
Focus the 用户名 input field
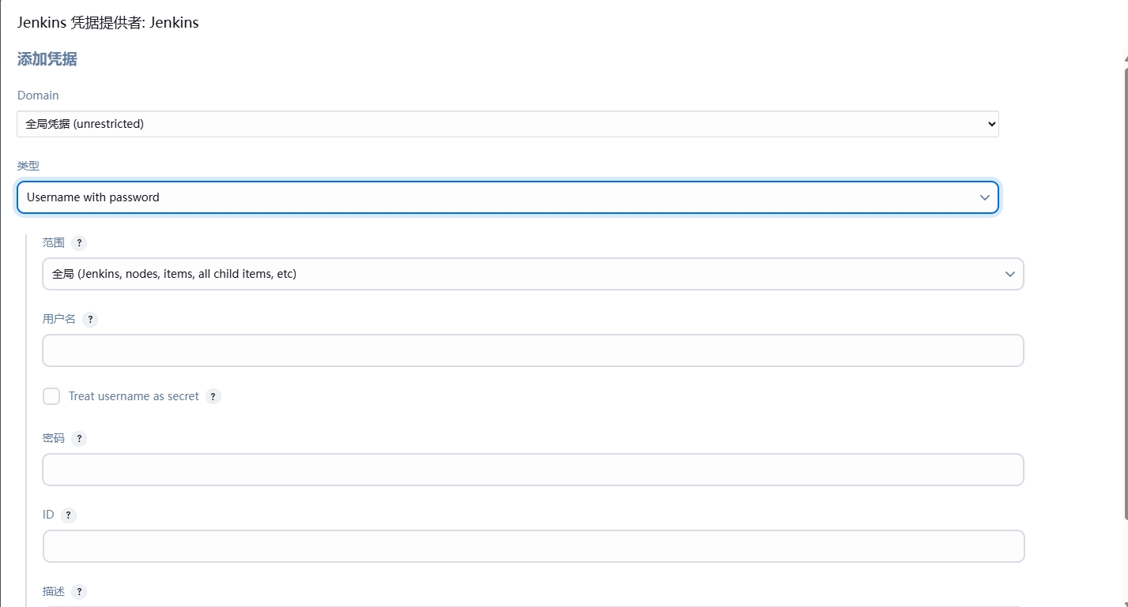click(x=533, y=350)
